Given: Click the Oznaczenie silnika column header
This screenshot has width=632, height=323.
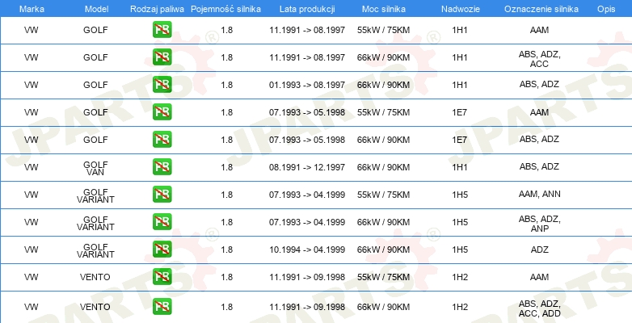Looking at the screenshot, I should [x=541, y=9].
